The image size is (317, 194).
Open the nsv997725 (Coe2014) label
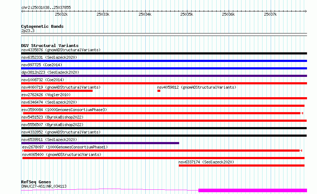(x=42, y=65)
